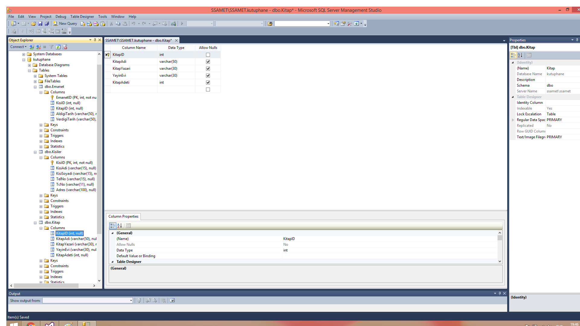Click the Open File folder icon
This screenshot has width=580, height=326.
(x=34, y=24)
